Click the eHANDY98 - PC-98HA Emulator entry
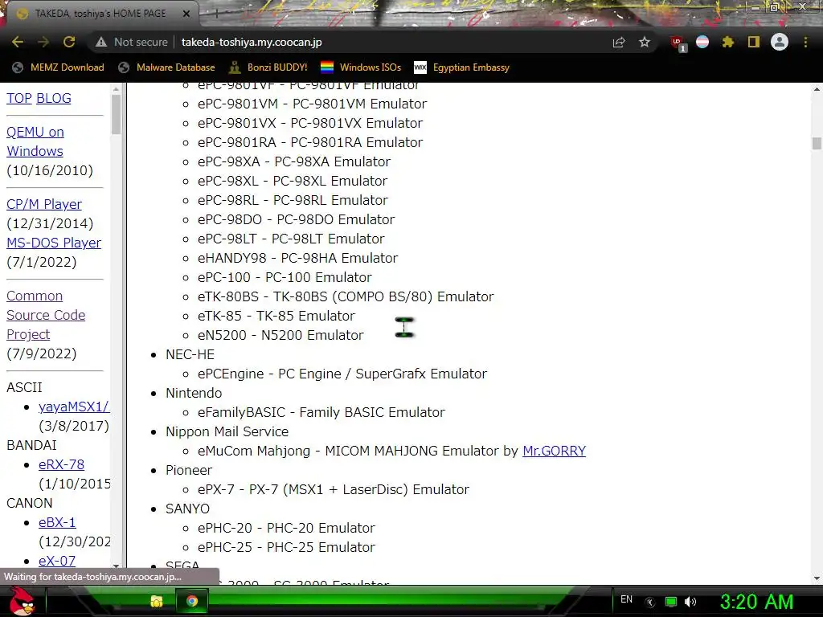This screenshot has height=617, width=823. [297, 258]
